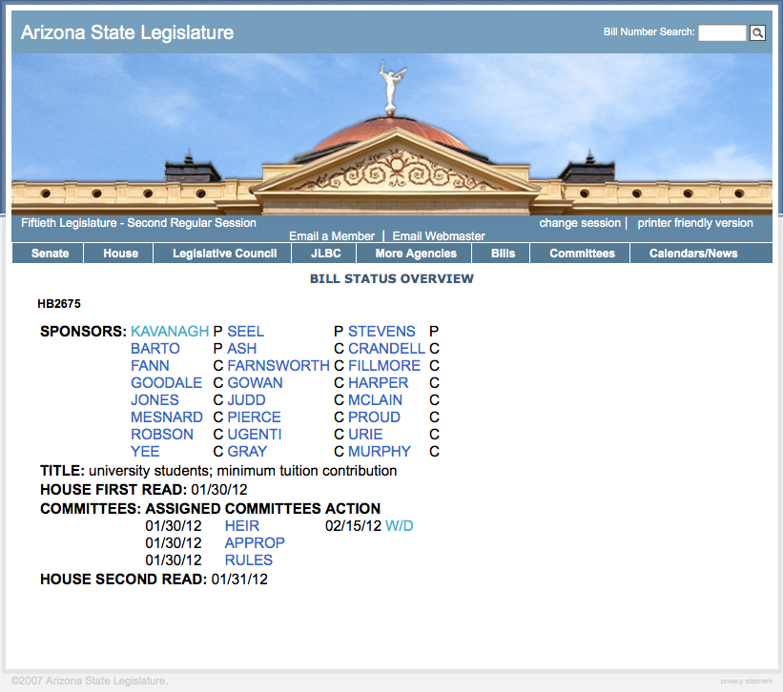The height and width of the screenshot is (692, 783).
Task: Open the HEIR committee link
Action: point(242,526)
